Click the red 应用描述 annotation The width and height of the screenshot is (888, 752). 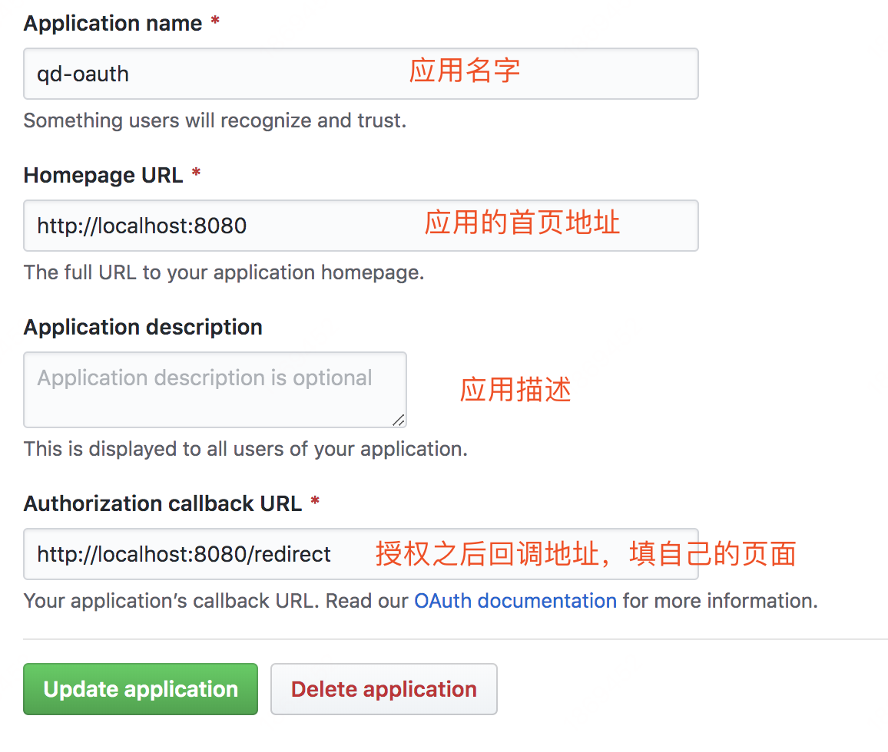coord(515,390)
